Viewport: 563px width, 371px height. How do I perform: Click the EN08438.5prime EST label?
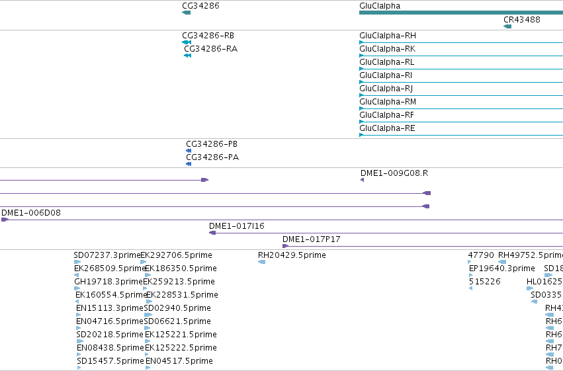coord(110,348)
